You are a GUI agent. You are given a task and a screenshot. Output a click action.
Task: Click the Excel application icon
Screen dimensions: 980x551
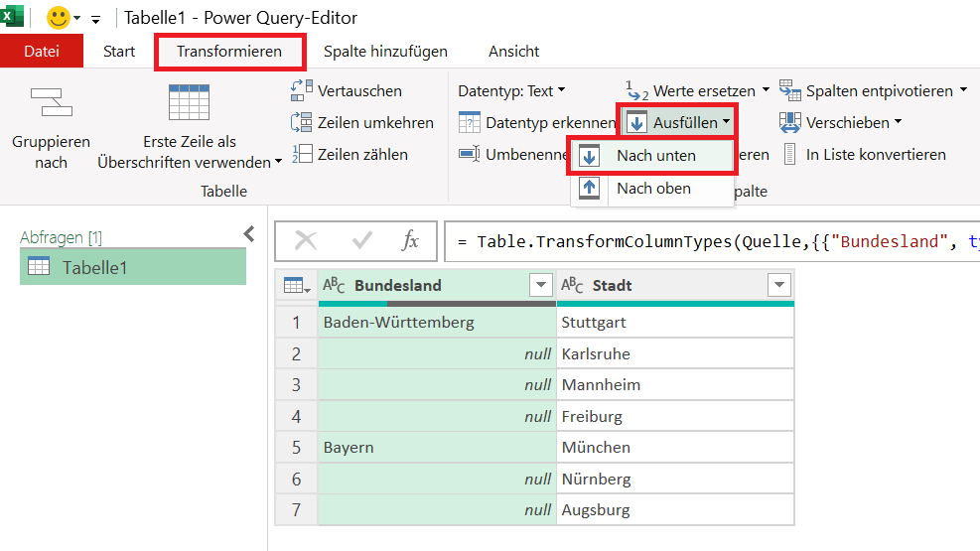point(11,16)
